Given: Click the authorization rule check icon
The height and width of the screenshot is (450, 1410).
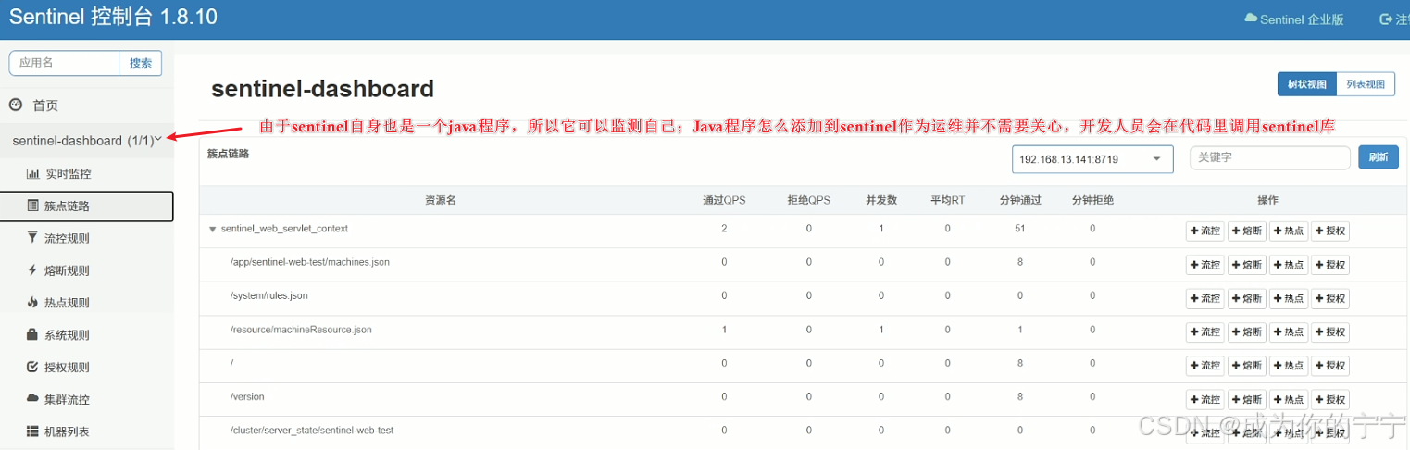Looking at the screenshot, I should pyautogui.click(x=33, y=367).
